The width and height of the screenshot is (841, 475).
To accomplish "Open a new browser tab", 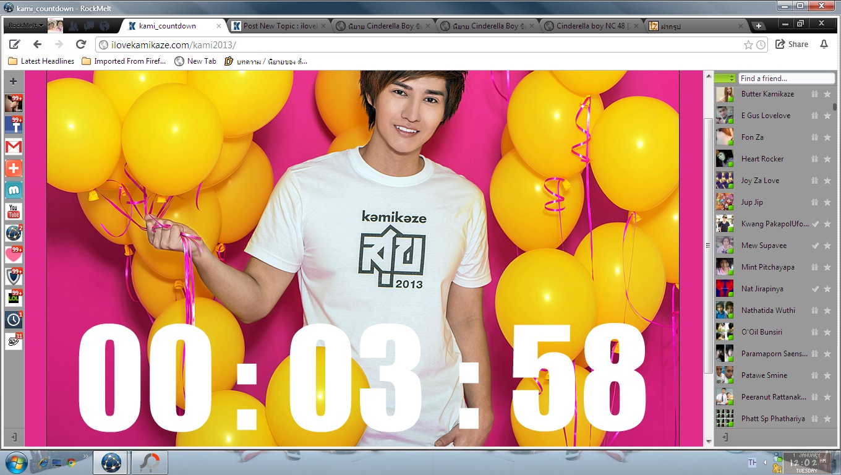I will pos(759,26).
